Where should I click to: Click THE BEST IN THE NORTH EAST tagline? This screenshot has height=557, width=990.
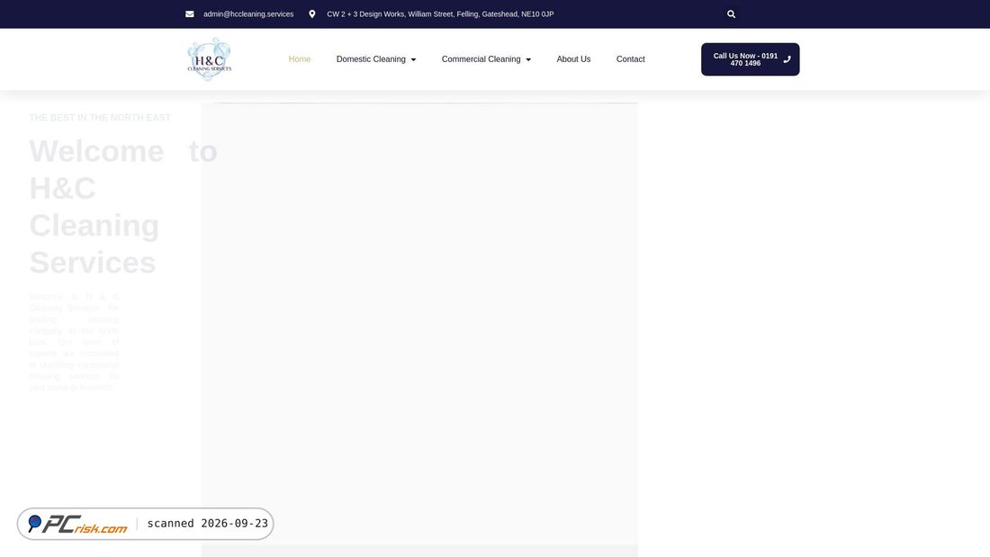coord(100,118)
